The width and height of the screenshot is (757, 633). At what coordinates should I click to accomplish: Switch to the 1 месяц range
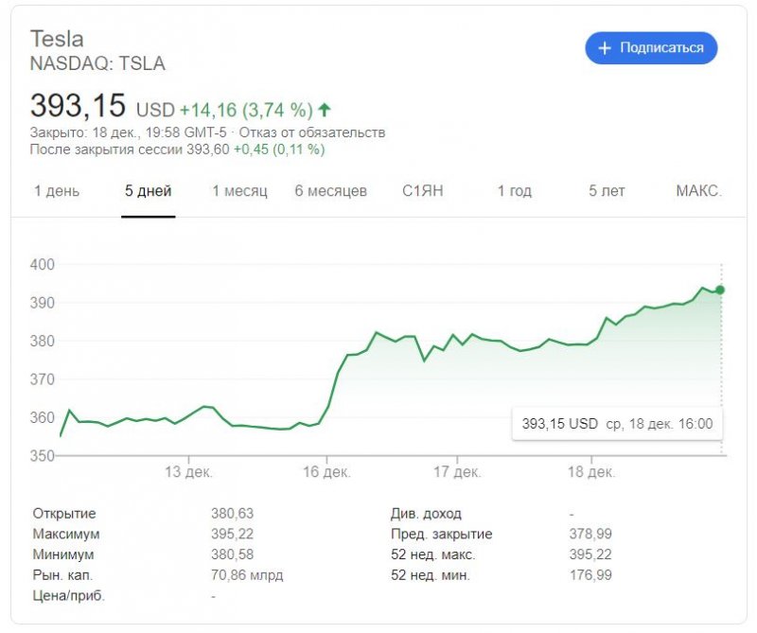[x=239, y=191]
